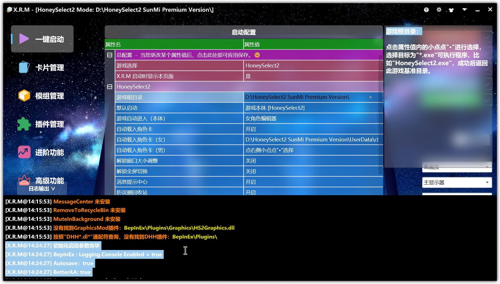Click HS2Graphics.dll path in log
Viewport: 500px width, 284px height.
[179, 228]
